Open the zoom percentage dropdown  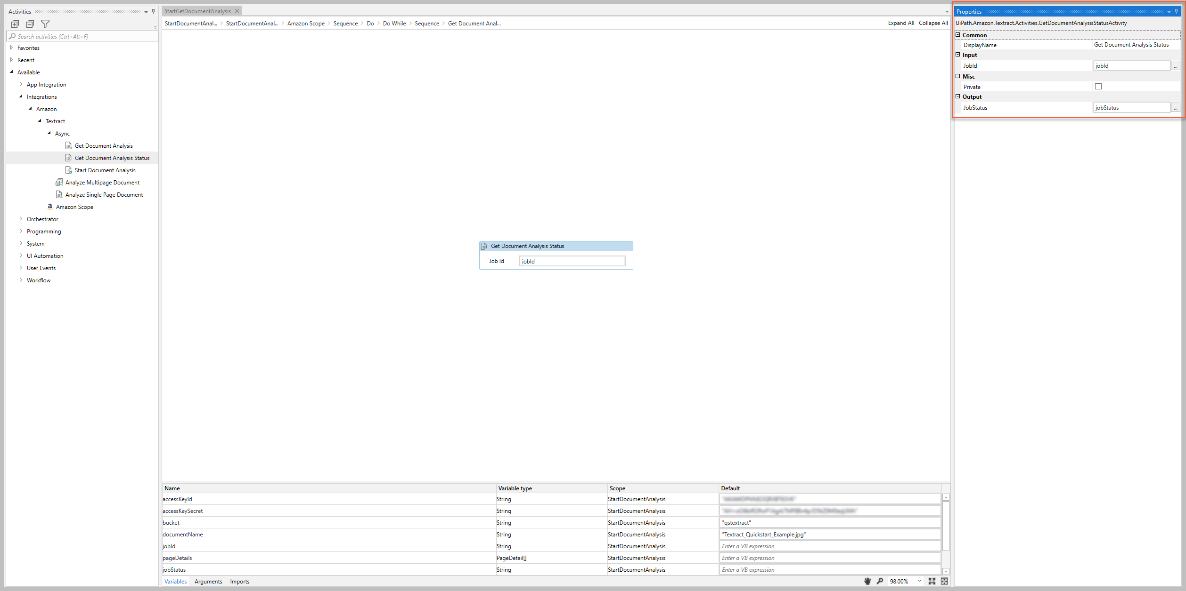918,581
